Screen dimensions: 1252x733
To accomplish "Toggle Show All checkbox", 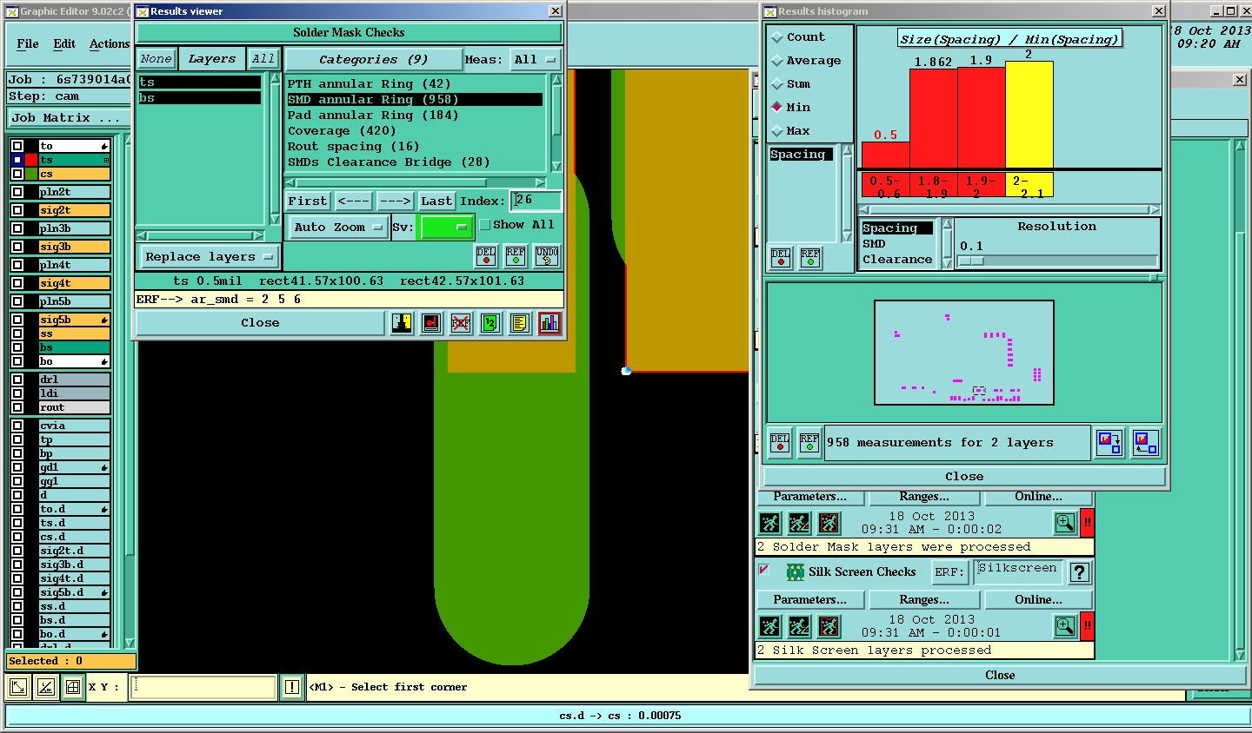I will click(x=485, y=225).
